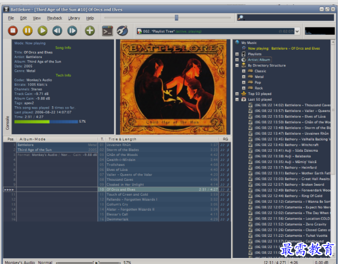The width and height of the screenshot is (338, 264).
Task: Open the console terminal icon
Action: coord(107,31)
